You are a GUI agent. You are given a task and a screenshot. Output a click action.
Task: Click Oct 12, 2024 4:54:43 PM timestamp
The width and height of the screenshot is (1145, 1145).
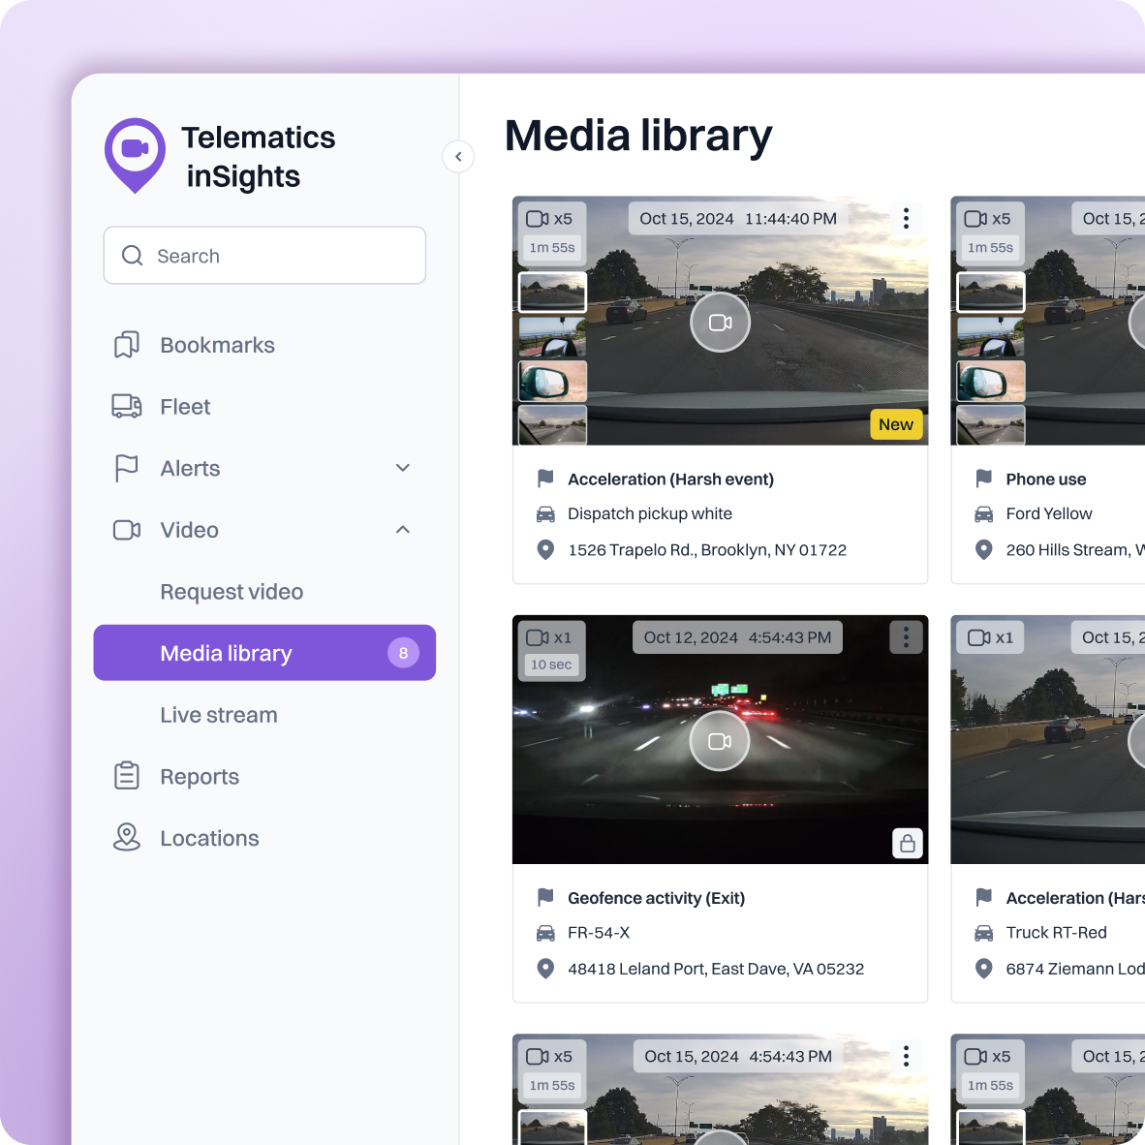[x=737, y=637]
